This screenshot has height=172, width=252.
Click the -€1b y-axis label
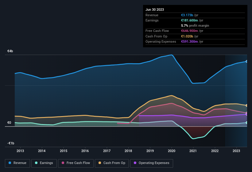11,143
